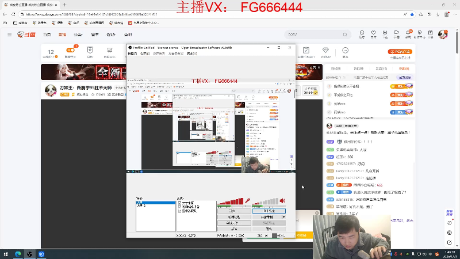Viewport: 460px width, 259px height.
Task: Click the Douyu fish logo
Action: [x=26, y=35]
